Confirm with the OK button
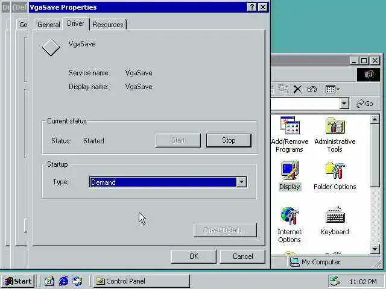The width and height of the screenshot is (386, 289). click(194, 256)
